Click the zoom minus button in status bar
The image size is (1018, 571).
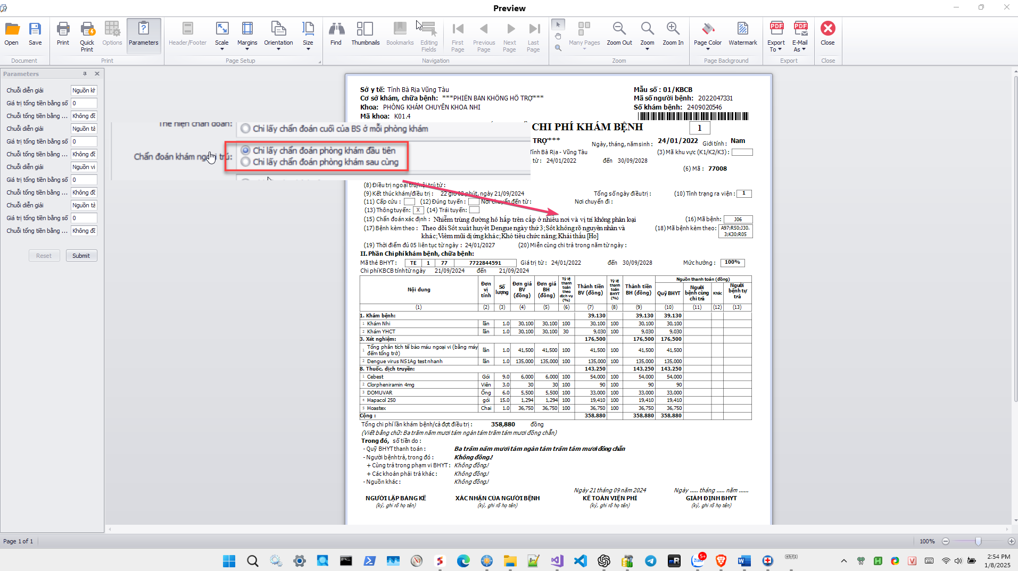[946, 541]
